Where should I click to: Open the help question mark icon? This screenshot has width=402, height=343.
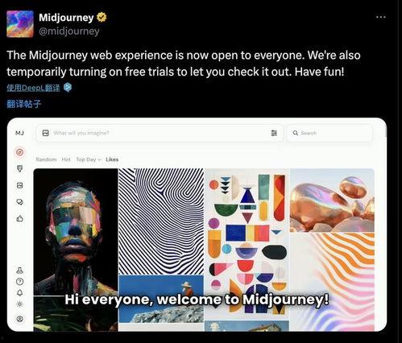point(19,282)
